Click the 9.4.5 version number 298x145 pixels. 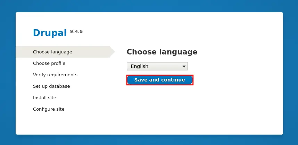76,32
